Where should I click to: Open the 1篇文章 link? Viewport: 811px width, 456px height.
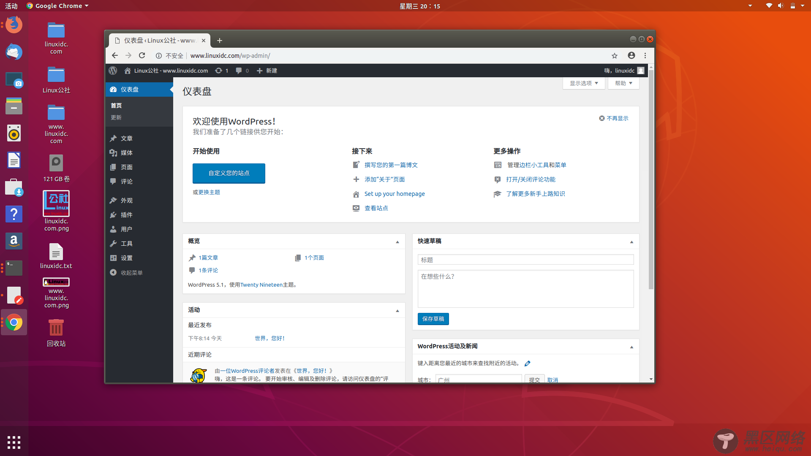[x=208, y=258]
